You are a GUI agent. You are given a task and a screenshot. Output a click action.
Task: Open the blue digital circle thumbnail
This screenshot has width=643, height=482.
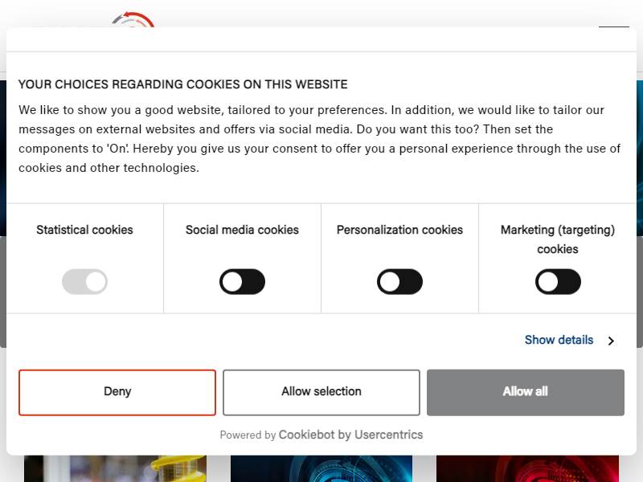tap(321, 468)
